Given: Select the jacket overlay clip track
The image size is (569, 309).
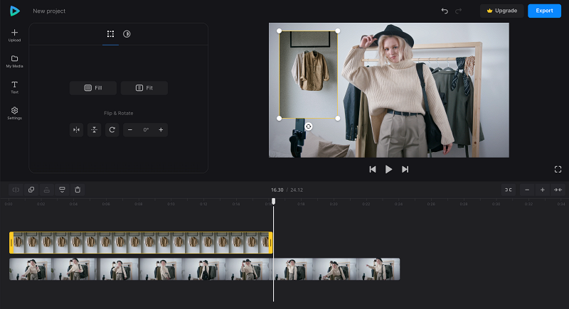Looking at the screenshot, I should point(141,243).
